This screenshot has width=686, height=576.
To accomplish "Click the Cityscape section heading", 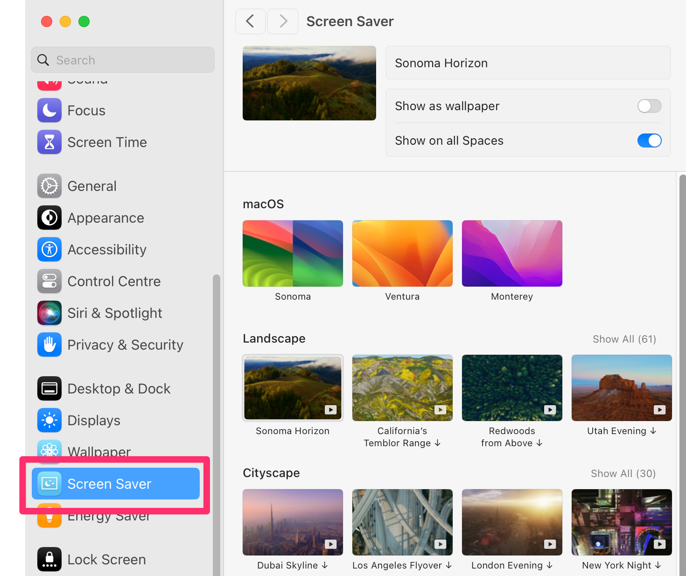I will 271,473.
